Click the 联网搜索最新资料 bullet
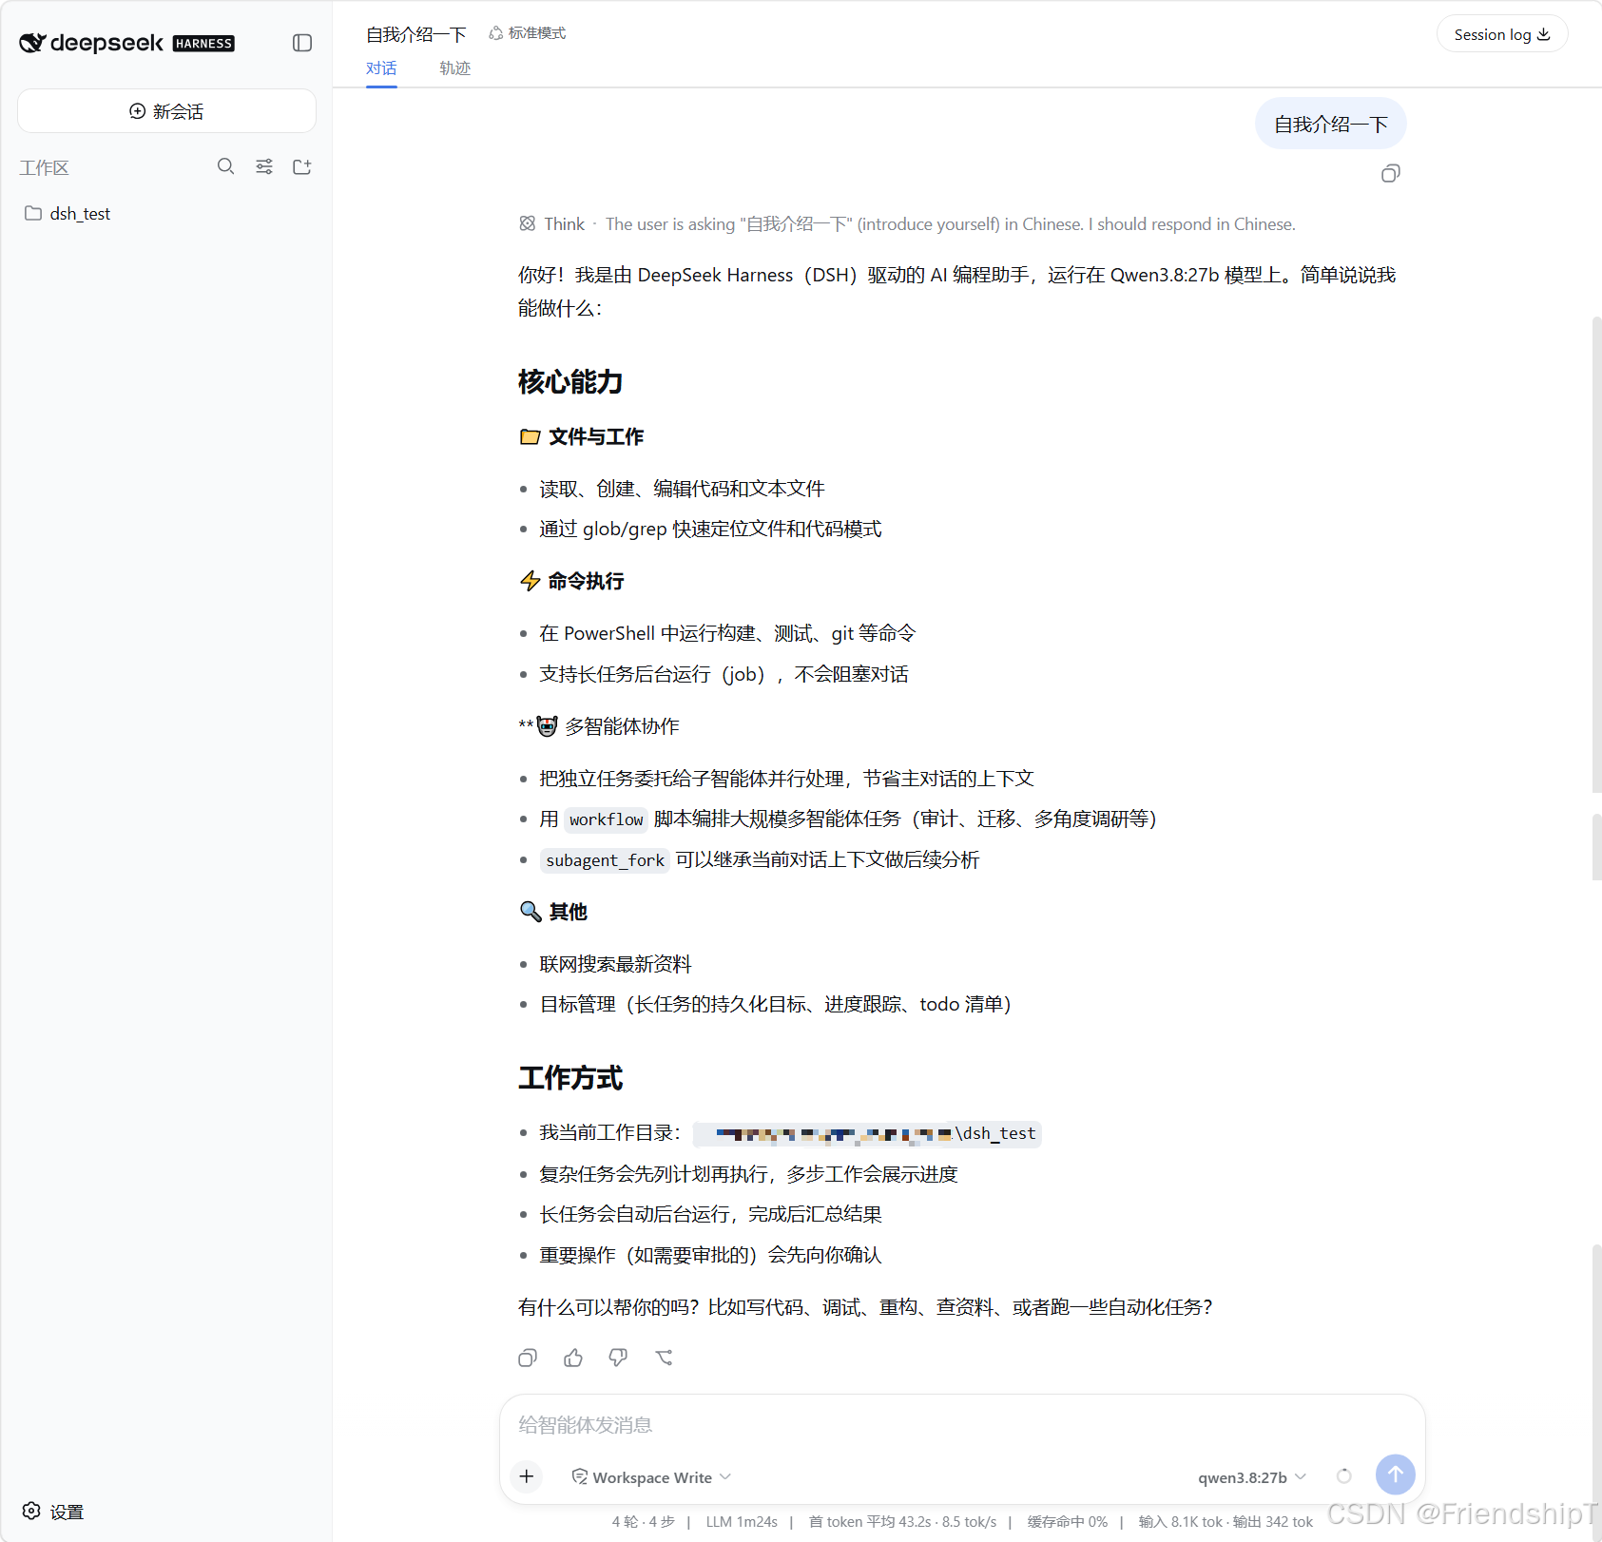1602x1542 pixels. coord(615,964)
